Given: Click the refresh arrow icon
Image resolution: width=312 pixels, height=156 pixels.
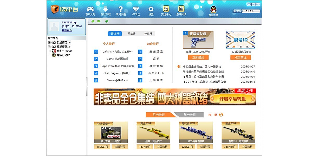Looking at the screenshot, I should click(x=106, y=21).
